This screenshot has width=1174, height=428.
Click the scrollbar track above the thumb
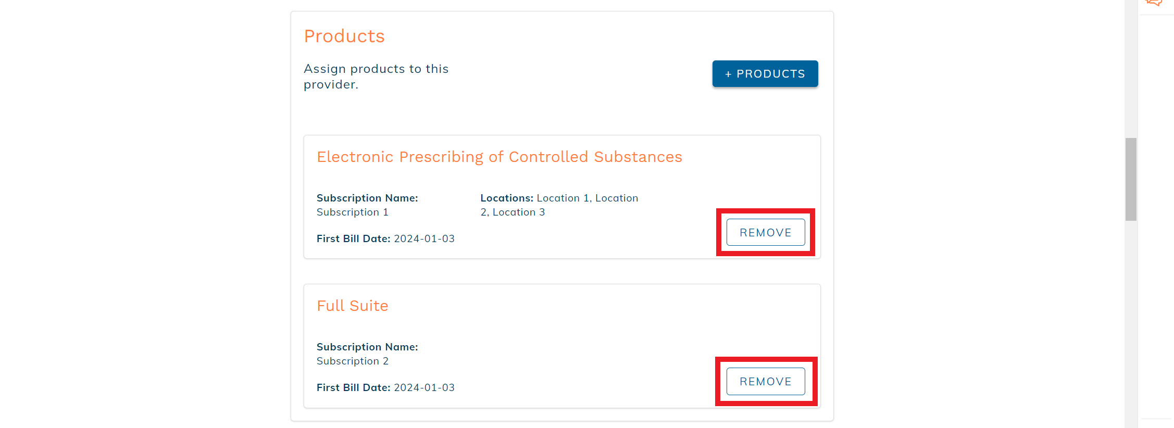click(1131, 68)
